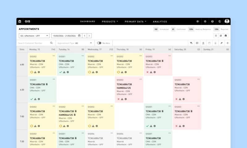The image size is (247, 148).
Task: Click the document icon on Saturday 7:00 card
Action: [x=191, y=111]
